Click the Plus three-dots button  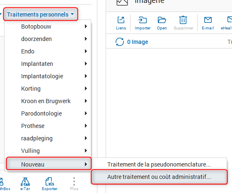(74, 181)
